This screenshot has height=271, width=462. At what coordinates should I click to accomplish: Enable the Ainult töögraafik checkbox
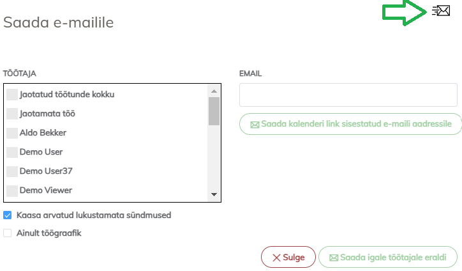(x=8, y=233)
